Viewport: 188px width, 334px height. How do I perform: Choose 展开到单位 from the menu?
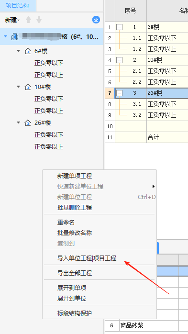72,299
